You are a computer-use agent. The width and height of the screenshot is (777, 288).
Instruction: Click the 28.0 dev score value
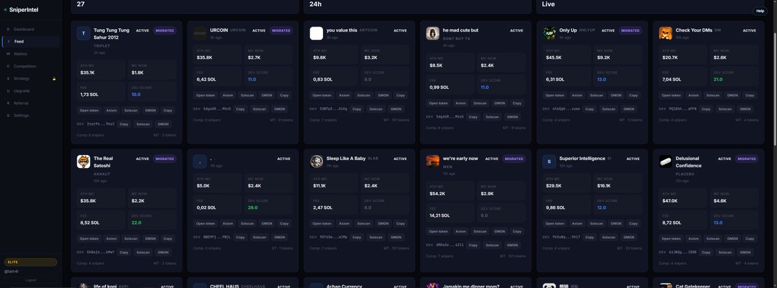pos(253,208)
